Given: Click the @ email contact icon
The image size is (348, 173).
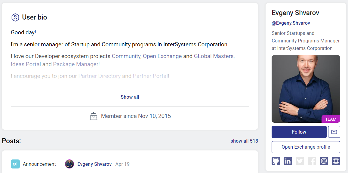Looking at the screenshot, I should click(324, 161).
